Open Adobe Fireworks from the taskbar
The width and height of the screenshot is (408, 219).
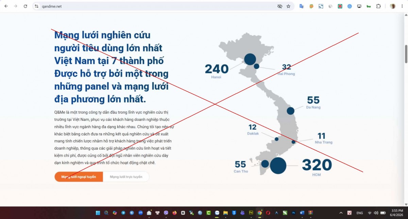click(x=251, y=213)
